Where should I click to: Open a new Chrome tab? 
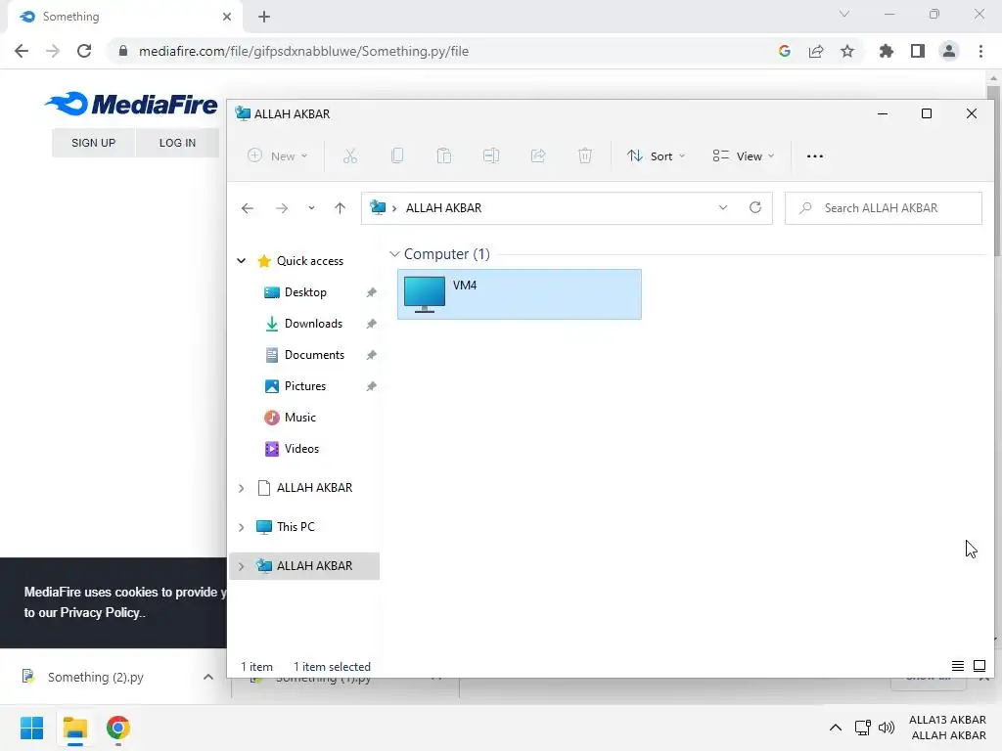tap(264, 17)
